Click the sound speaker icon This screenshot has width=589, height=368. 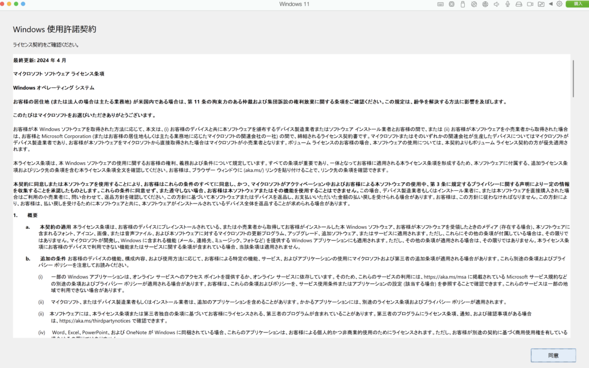point(495,4)
